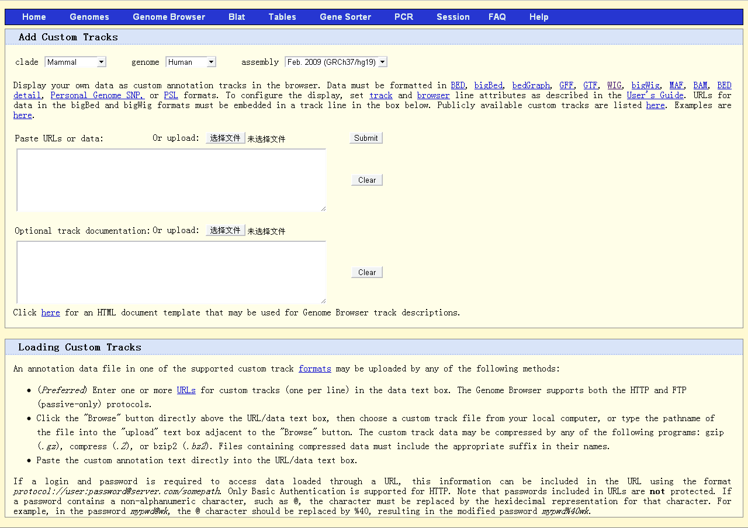Clear the track documentation box
748x528 pixels.
[x=367, y=272]
